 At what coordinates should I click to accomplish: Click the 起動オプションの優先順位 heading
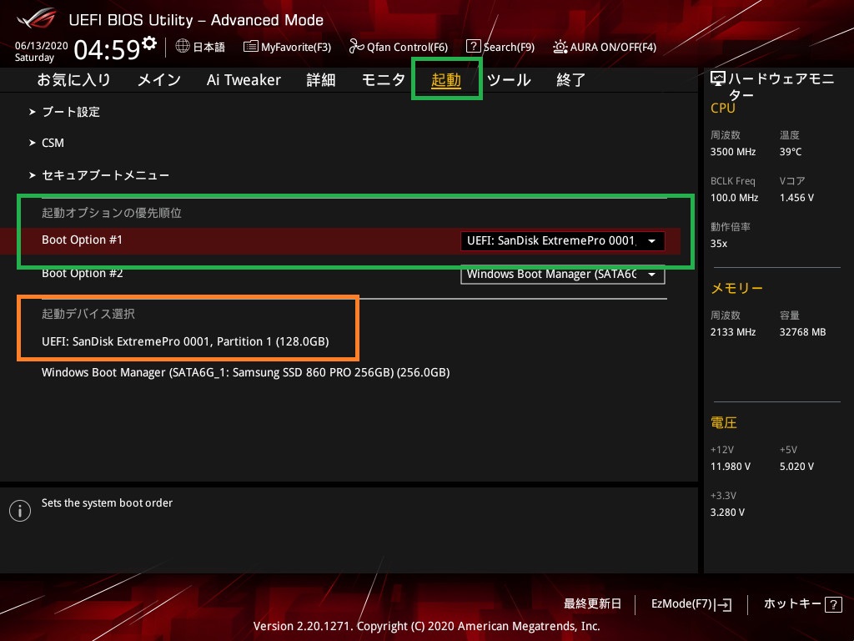112,213
